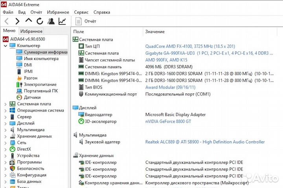283x188 pixels.
Task: Click the Безопасность shield icon
Action: (12, 168)
